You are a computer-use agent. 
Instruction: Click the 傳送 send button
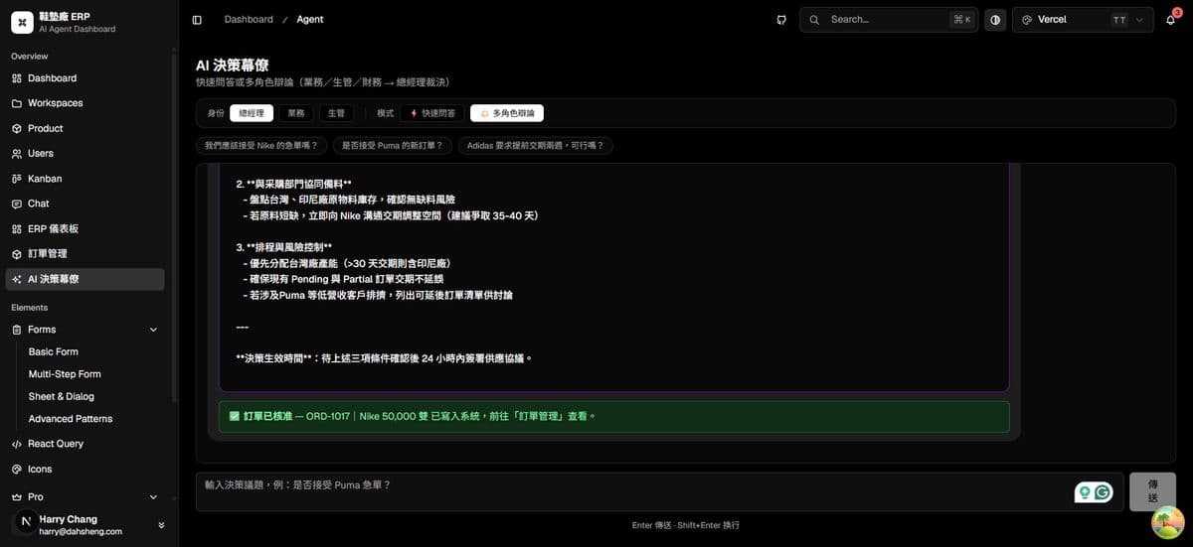(x=1152, y=491)
